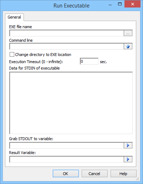Click the Run Executable title bar
This screenshot has width=143, height=184.
click(71, 6)
